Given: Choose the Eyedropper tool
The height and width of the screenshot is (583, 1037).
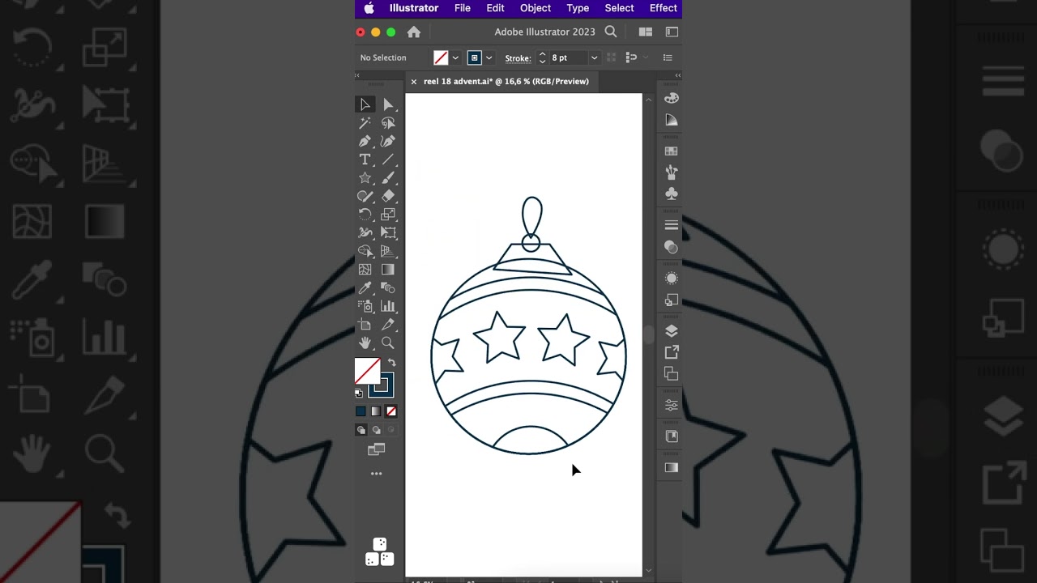Looking at the screenshot, I should pos(365,287).
